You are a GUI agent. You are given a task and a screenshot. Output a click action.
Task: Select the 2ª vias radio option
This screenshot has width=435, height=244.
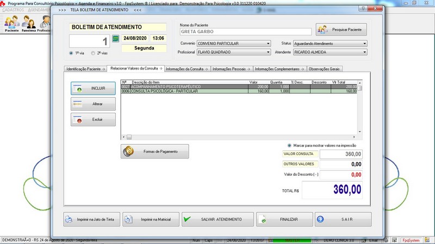click(93, 53)
